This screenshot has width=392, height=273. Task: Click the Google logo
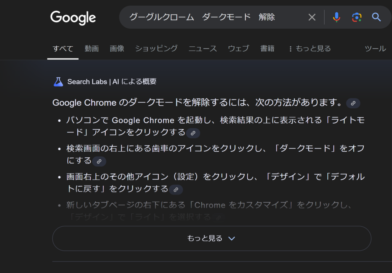73,18
